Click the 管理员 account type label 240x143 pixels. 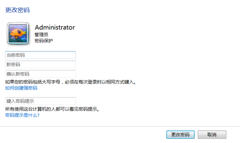[41, 35]
